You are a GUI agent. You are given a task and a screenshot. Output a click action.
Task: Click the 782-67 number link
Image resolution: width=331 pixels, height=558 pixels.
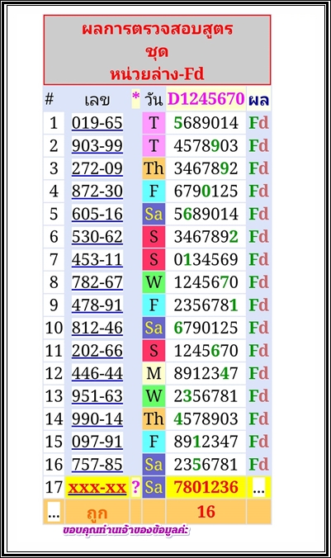[x=97, y=282]
